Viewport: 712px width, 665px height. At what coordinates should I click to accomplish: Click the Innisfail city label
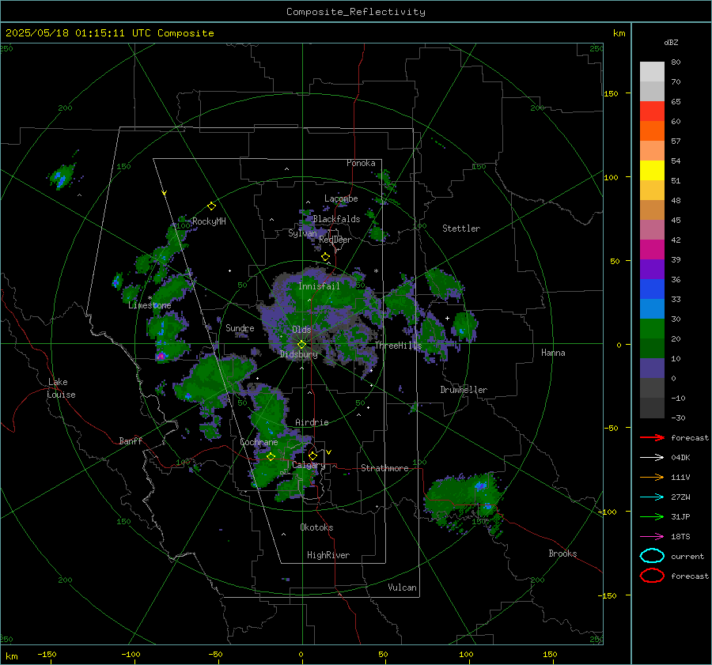(319, 286)
